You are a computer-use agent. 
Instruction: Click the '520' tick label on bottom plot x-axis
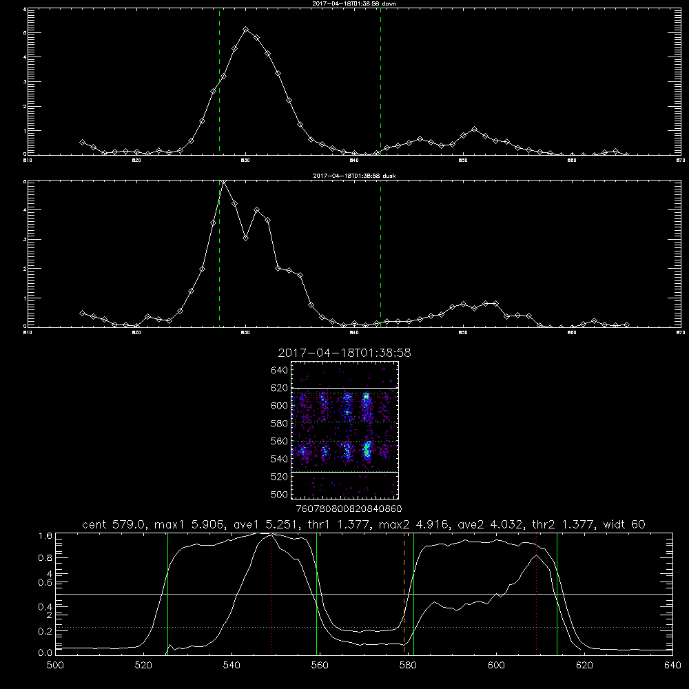coord(143,666)
